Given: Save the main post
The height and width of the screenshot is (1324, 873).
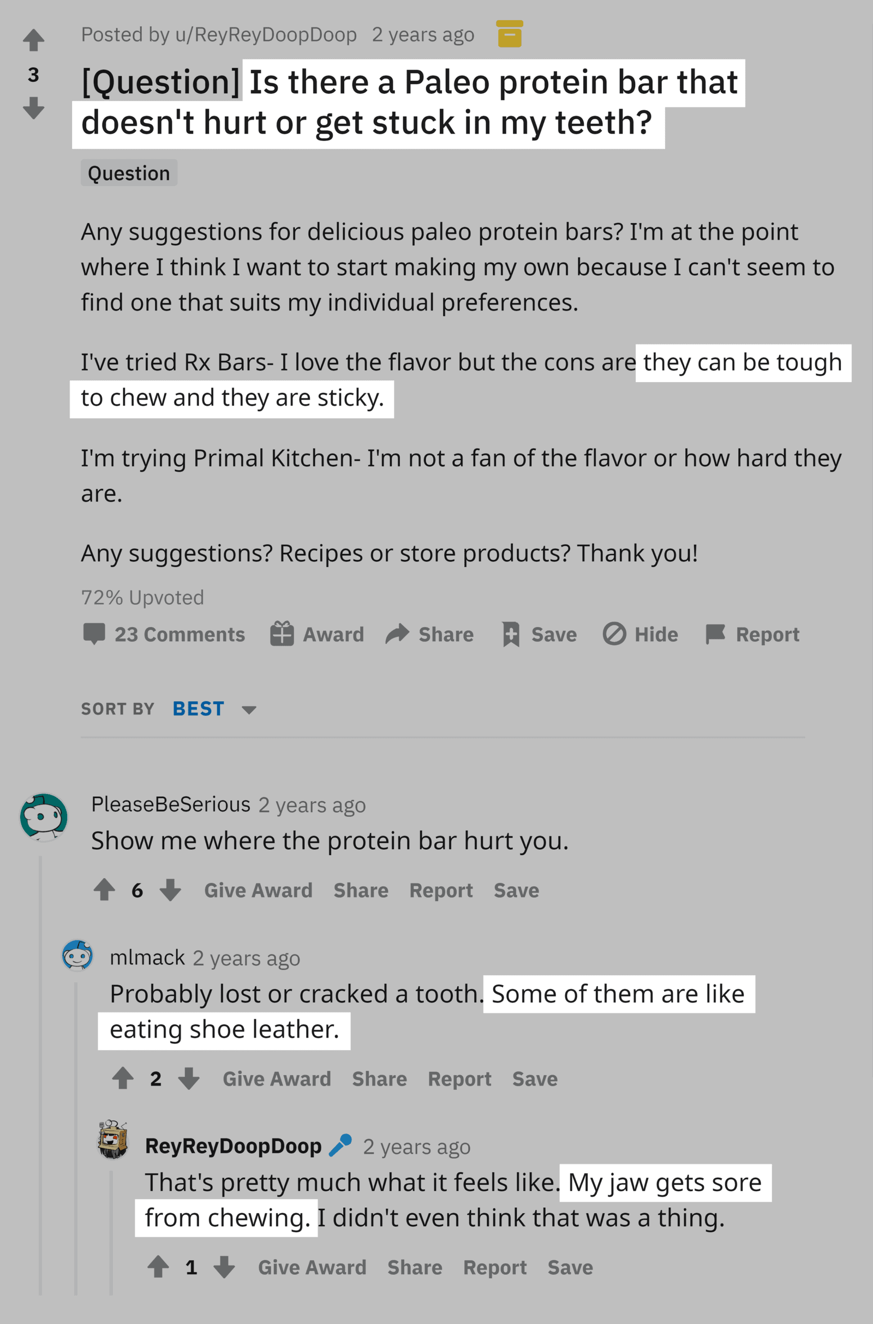Looking at the screenshot, I should tap(539, 634).
